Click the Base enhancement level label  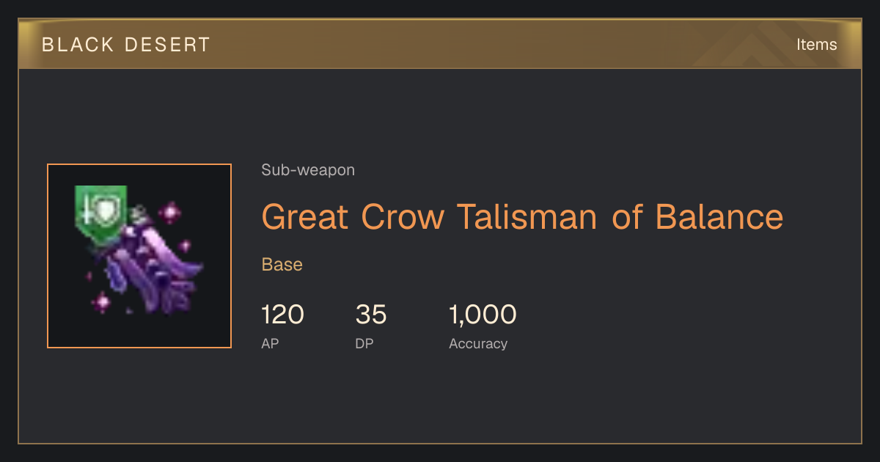(x=282, y=265)
